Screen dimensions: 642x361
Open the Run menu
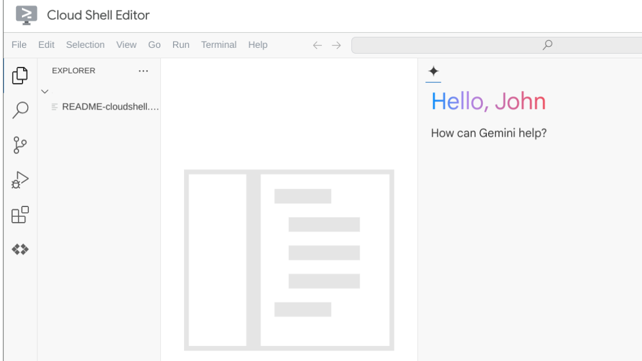(181, 44)
